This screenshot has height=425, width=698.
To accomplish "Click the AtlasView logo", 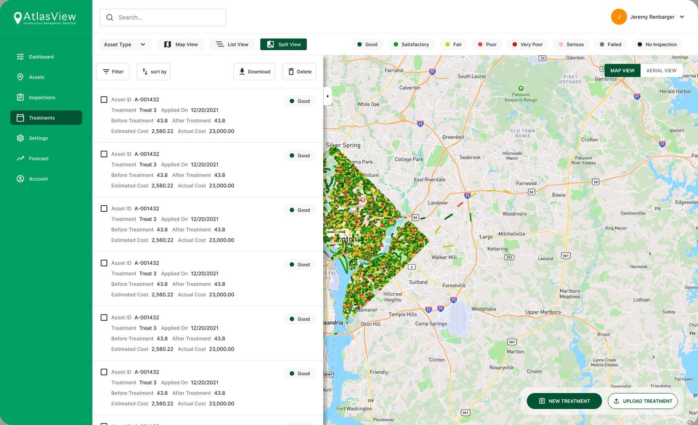I will [45, 17].
